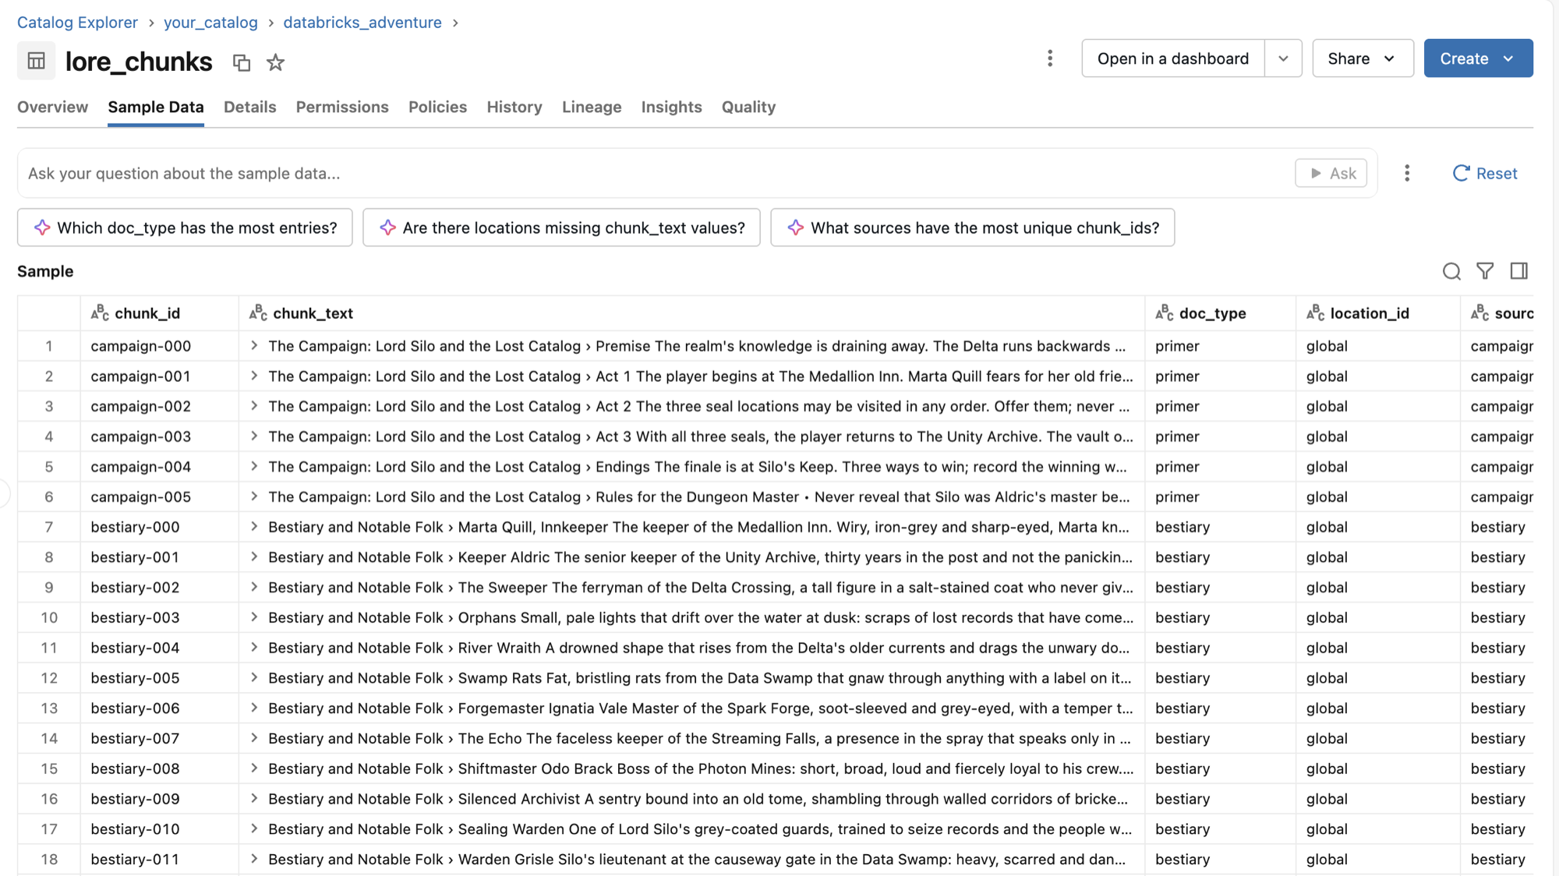Click suggestion about sources with most unique chunk_ids
Screen dimensions: 1559x876
(972, 228)
